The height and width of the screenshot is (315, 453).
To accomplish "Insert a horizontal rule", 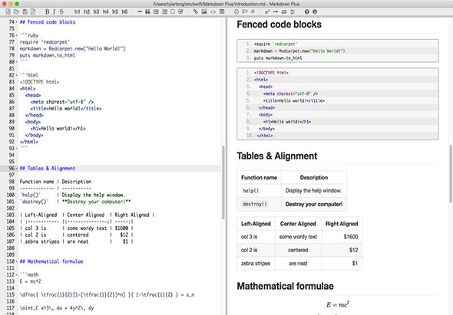I will [140, 11].
